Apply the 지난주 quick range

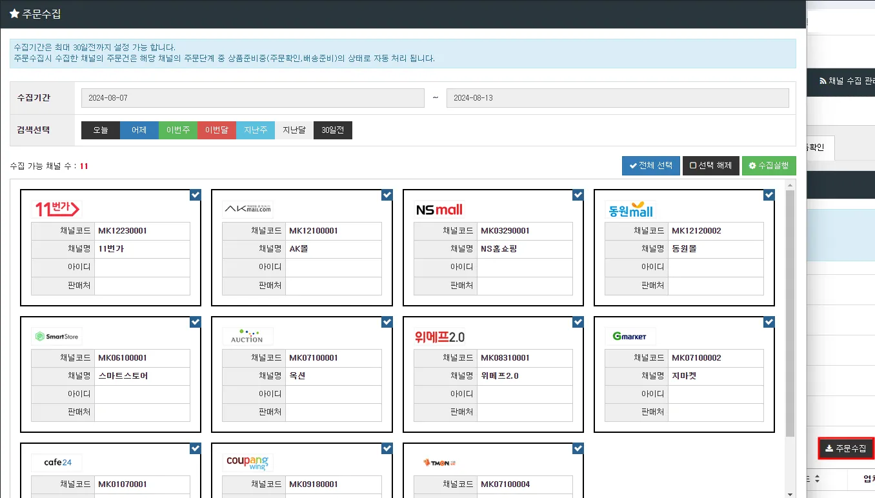point(256,130)
